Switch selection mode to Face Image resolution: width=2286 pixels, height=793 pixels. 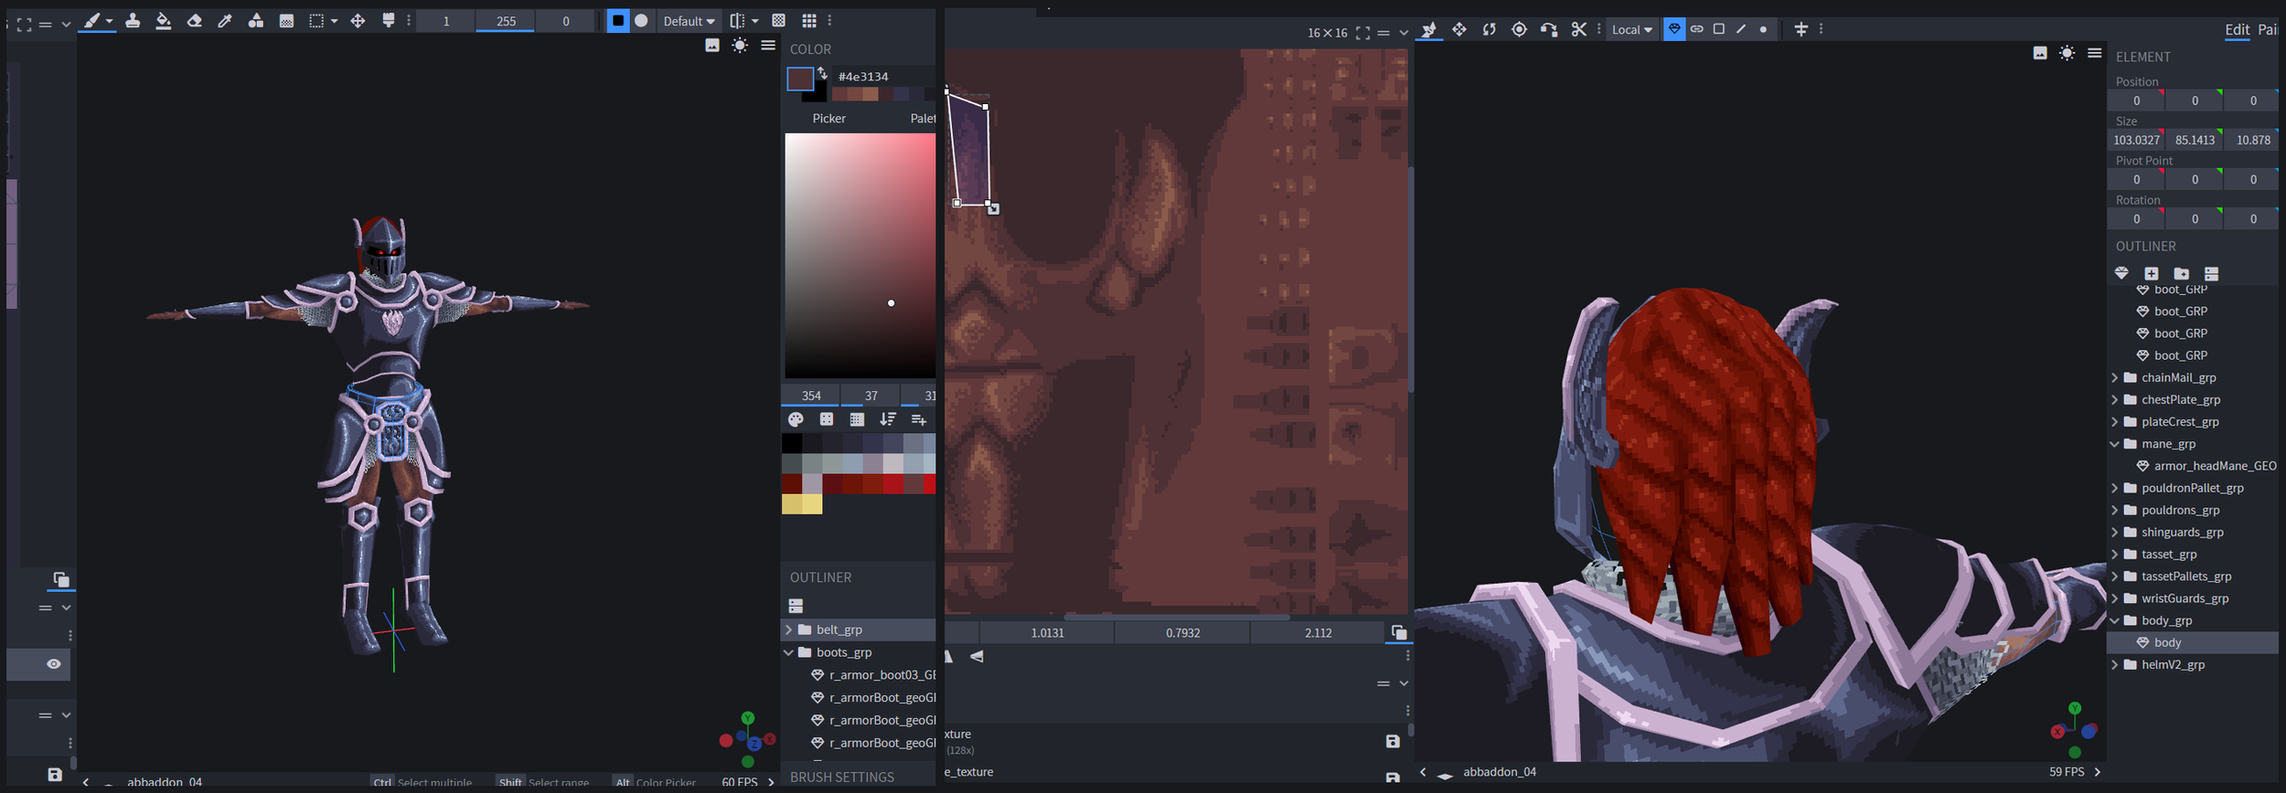[1719, 29]
